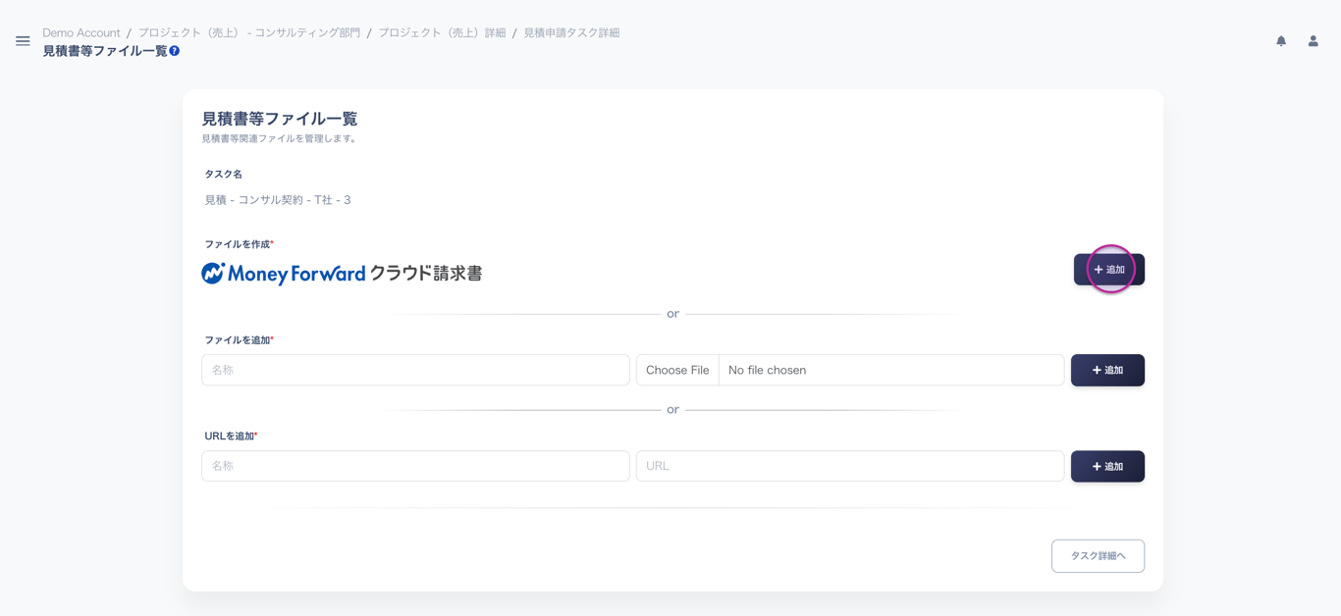Click 追加 button in ファイルを追加 row
This screenshot has height=616, width=1341.
coord(1107,370)
